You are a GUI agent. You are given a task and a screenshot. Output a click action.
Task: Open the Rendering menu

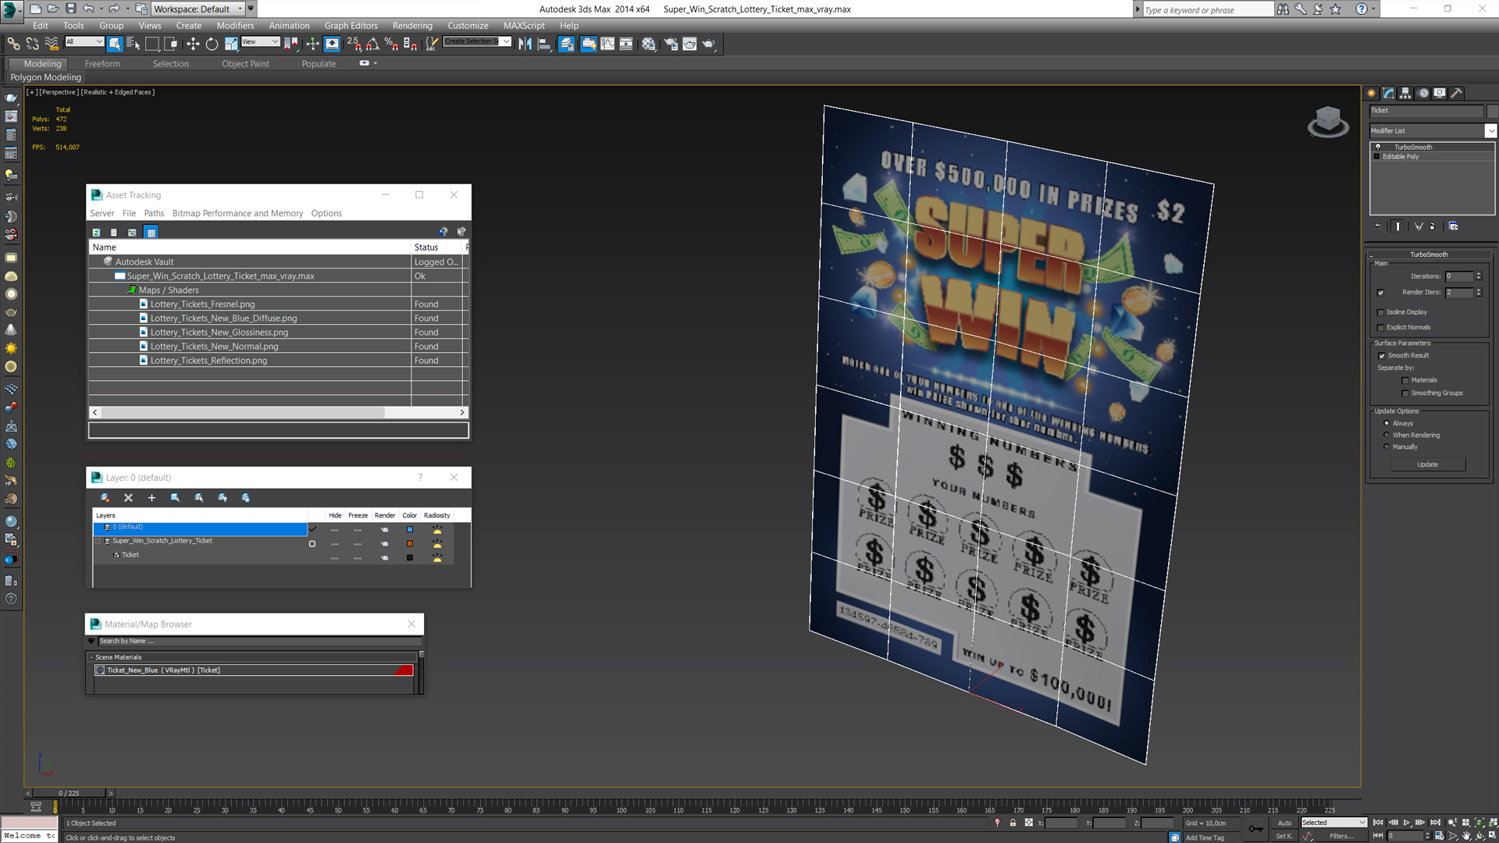(412, 26)
